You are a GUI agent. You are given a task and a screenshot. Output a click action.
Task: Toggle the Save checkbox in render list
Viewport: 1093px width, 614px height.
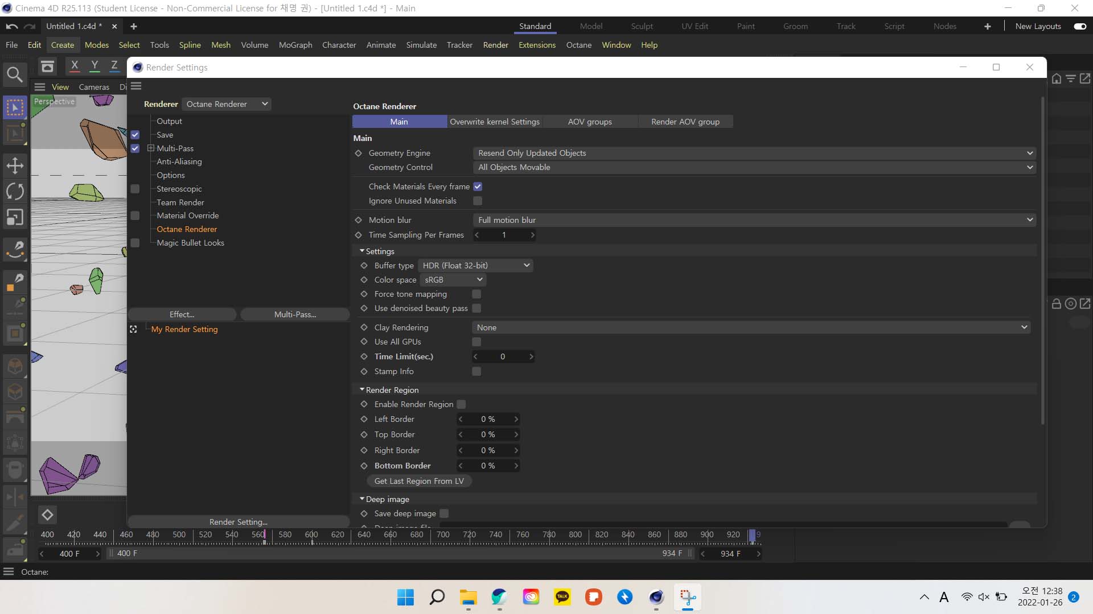[x=135, y=135]
